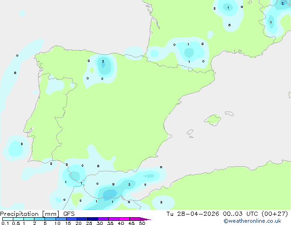Click the 40 to 45 mm pink legend swatch
Image resolution: width=291 pixels, height=225 pixels.
[124, 219]
